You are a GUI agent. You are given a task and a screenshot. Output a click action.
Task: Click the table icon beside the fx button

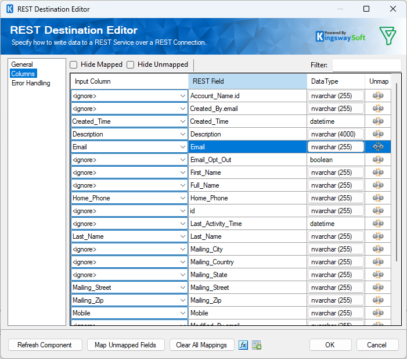pyautogui.click(x=257, y=345)
